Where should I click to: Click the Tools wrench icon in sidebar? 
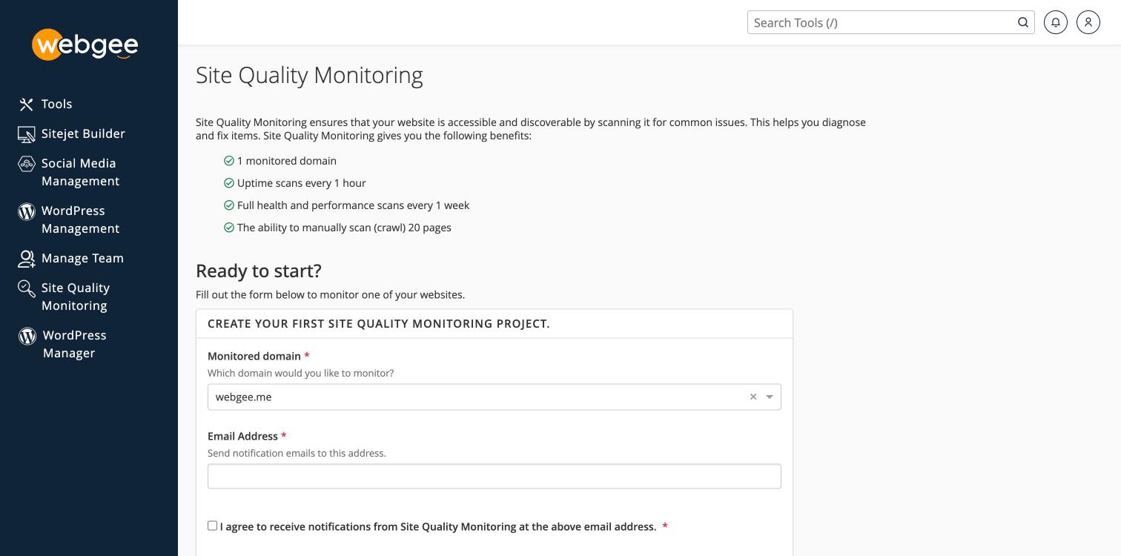point(27,105)
